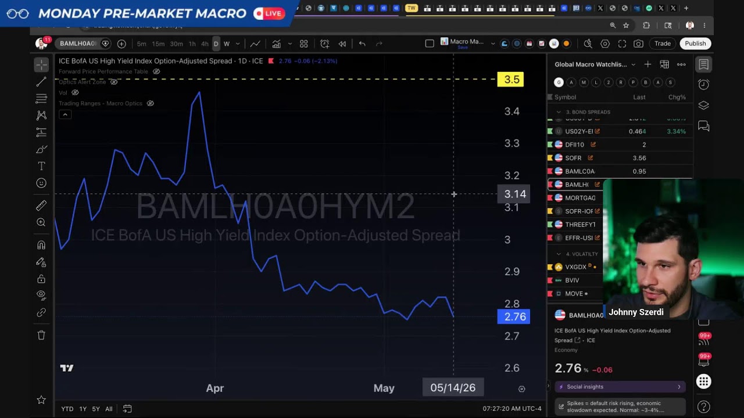The width and height of the screenshot is (744, 418).
Task: Toggle lock all drawing tools
Action: (x=41, y=279)
